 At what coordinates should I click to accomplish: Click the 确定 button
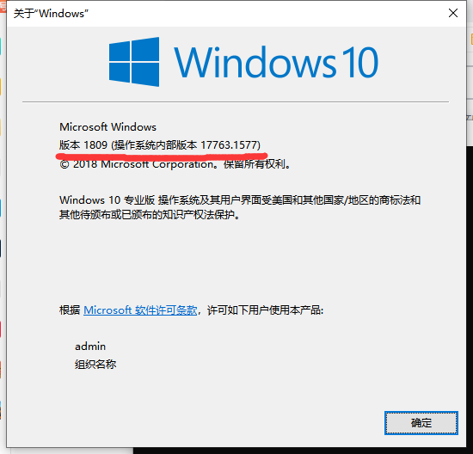(x=421, y=423)
